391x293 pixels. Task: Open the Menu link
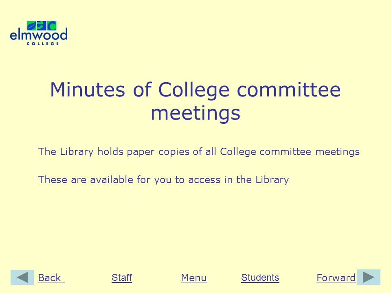coord(194,278)
